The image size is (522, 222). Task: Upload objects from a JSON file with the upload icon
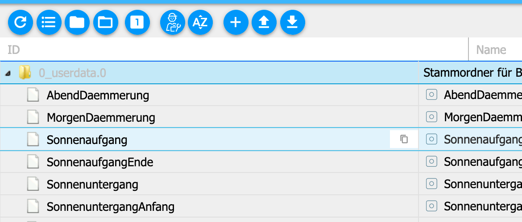[264, 23]
